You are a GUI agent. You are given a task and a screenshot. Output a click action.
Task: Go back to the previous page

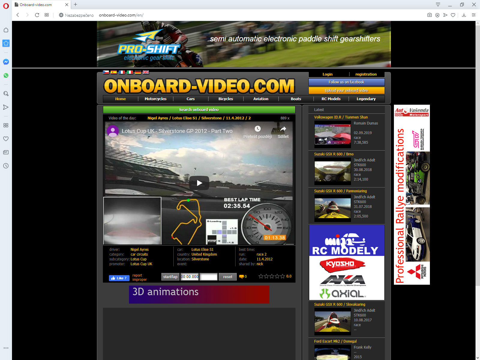click(x=18, y=15)
